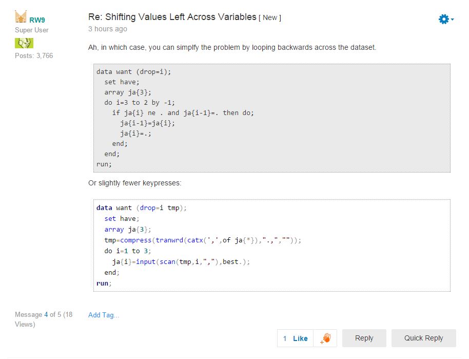Click the likes count showing 1
Image resolution: width=469 pixels, height=359 pixels.
(285, 338)
